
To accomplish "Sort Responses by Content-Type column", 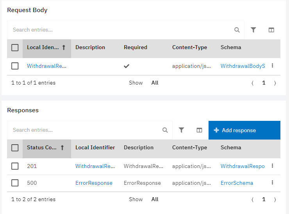I will pos(190,147).
